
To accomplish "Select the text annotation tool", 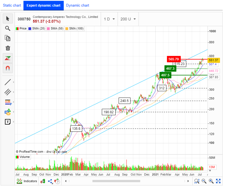I will (8, 122).
